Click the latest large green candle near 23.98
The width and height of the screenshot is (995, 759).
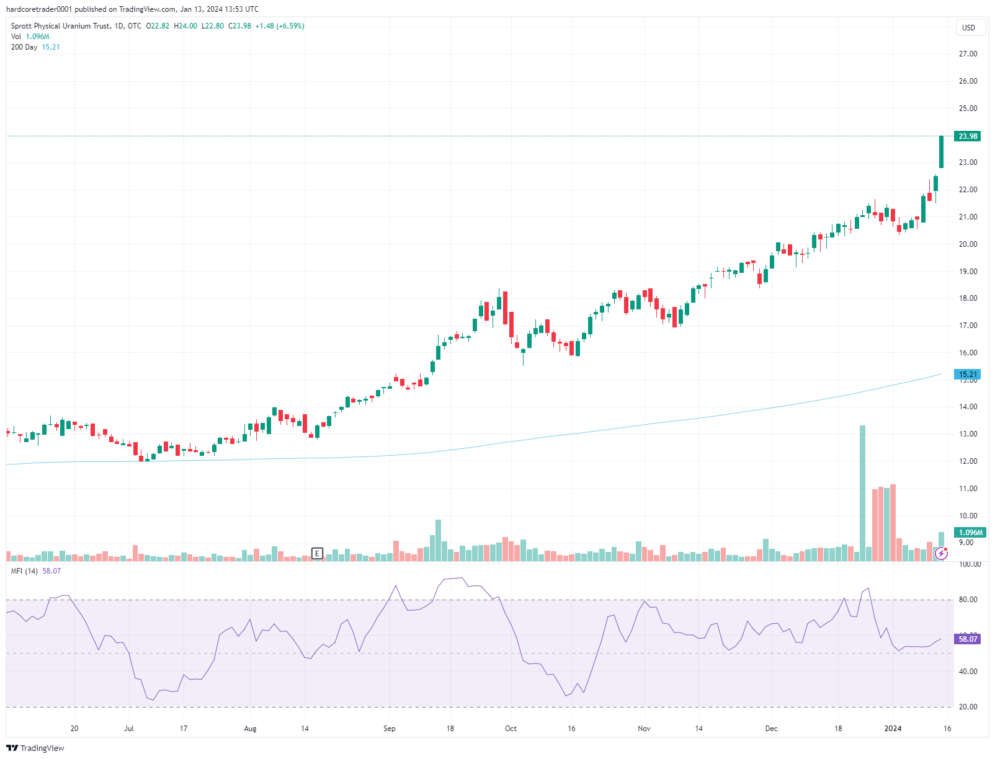[941, 152]
